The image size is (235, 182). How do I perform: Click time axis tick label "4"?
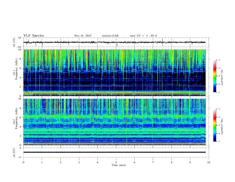97,162
